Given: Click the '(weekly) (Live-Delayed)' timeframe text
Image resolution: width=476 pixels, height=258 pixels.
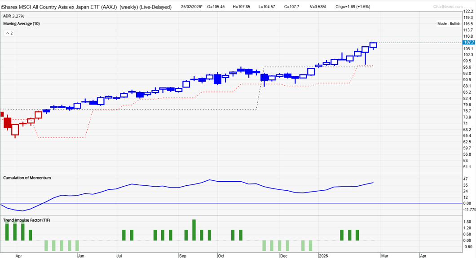Looking at the screenshot, I should click(145, 7).
